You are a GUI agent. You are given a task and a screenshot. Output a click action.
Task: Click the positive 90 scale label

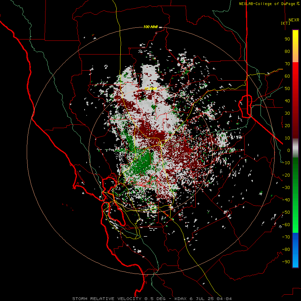tap(287, 39)
